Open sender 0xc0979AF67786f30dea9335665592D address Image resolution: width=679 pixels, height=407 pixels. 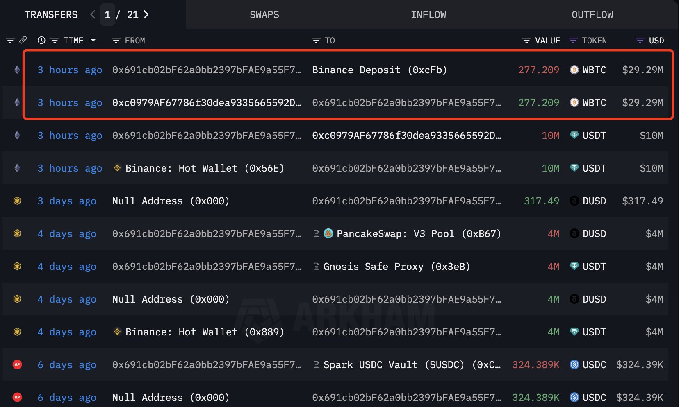(207, 103)
